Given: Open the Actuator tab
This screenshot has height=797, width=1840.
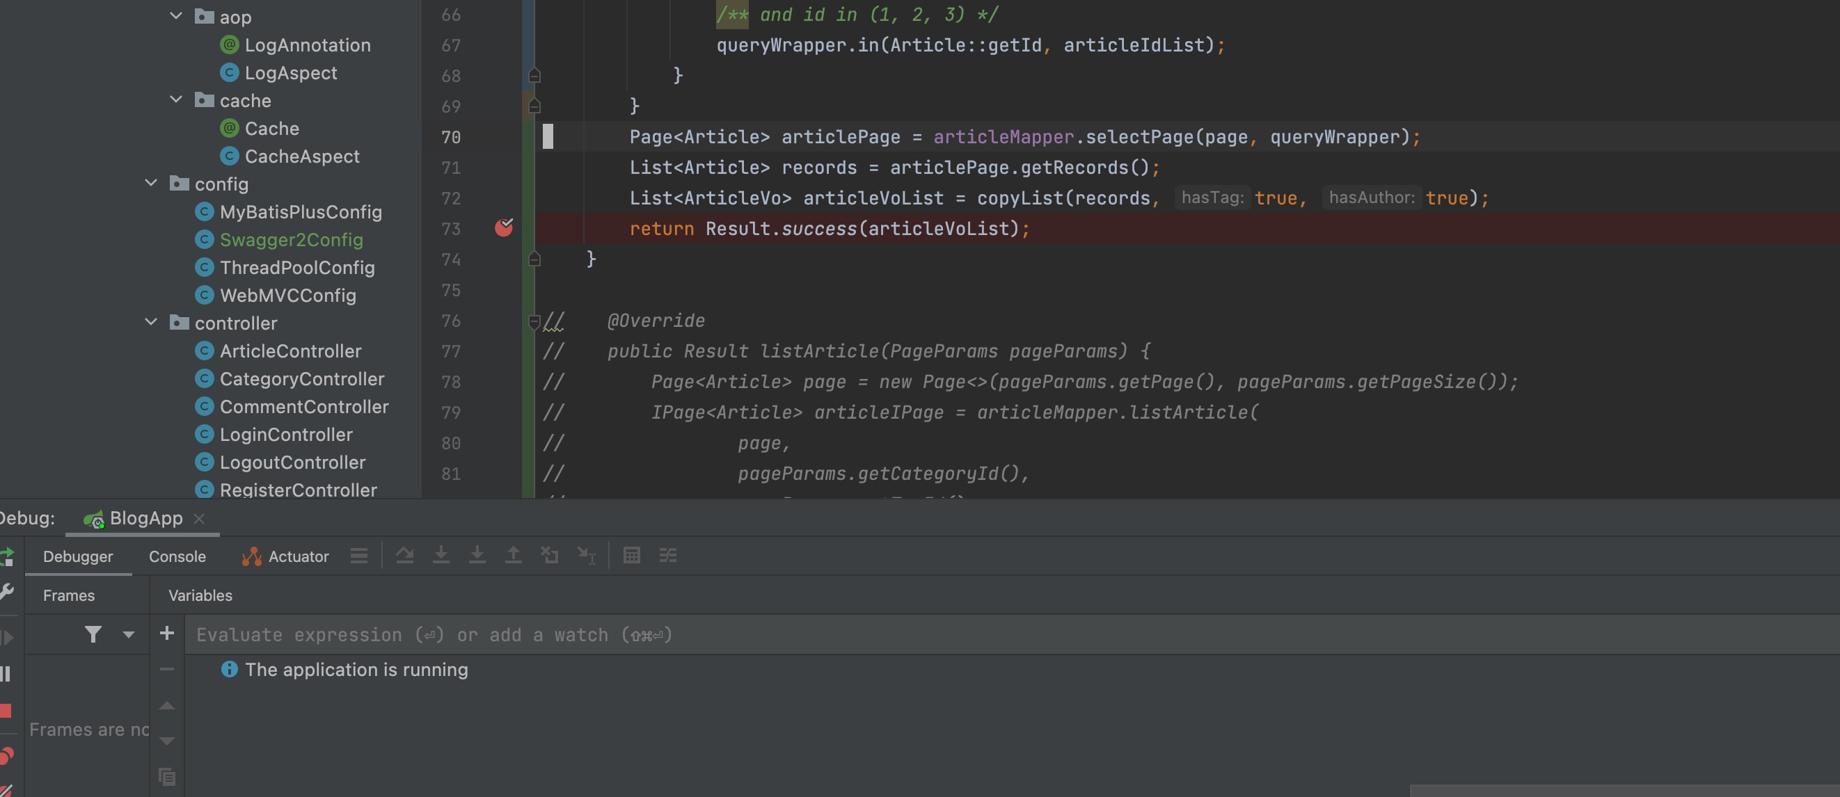Looking at the screenshot, I should coord(286,556).
